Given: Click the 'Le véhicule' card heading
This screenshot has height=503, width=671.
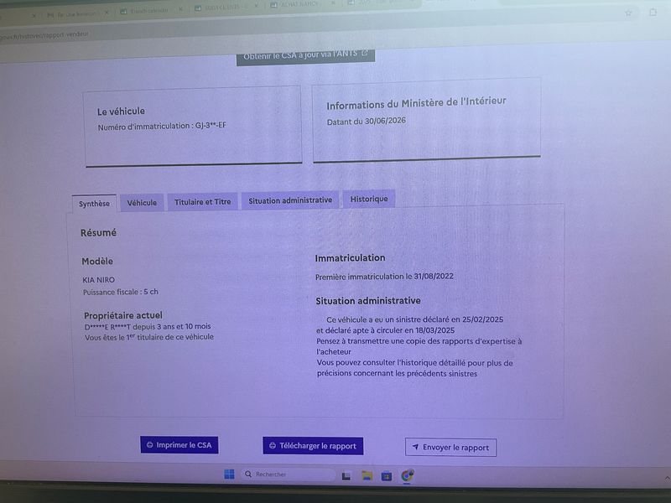Looking at the screenshot, I should (x=121, y=111).
